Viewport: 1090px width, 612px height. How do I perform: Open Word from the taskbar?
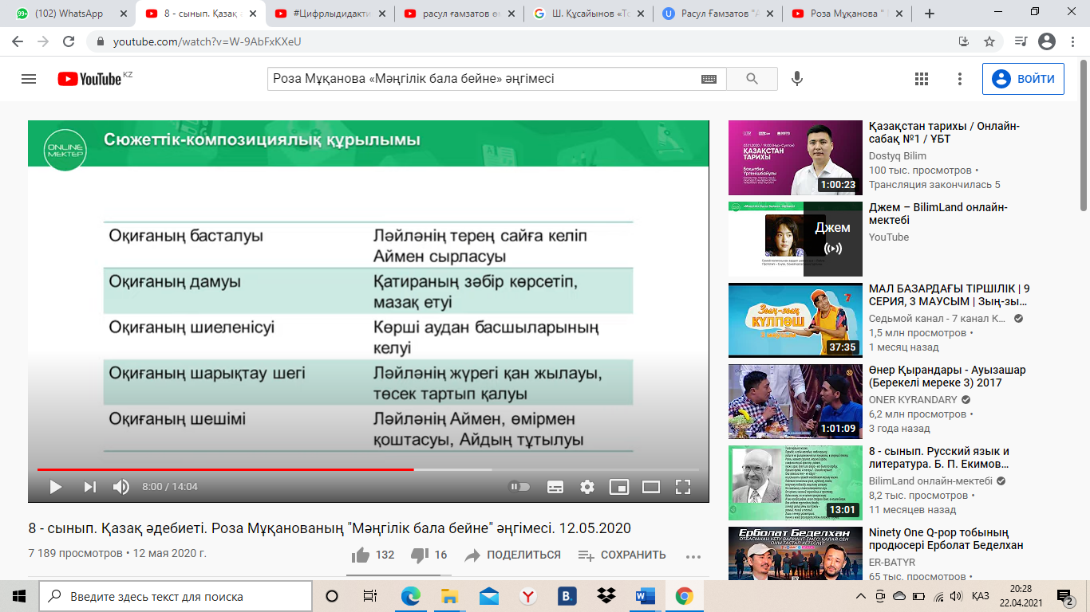(x=645, y=596)
